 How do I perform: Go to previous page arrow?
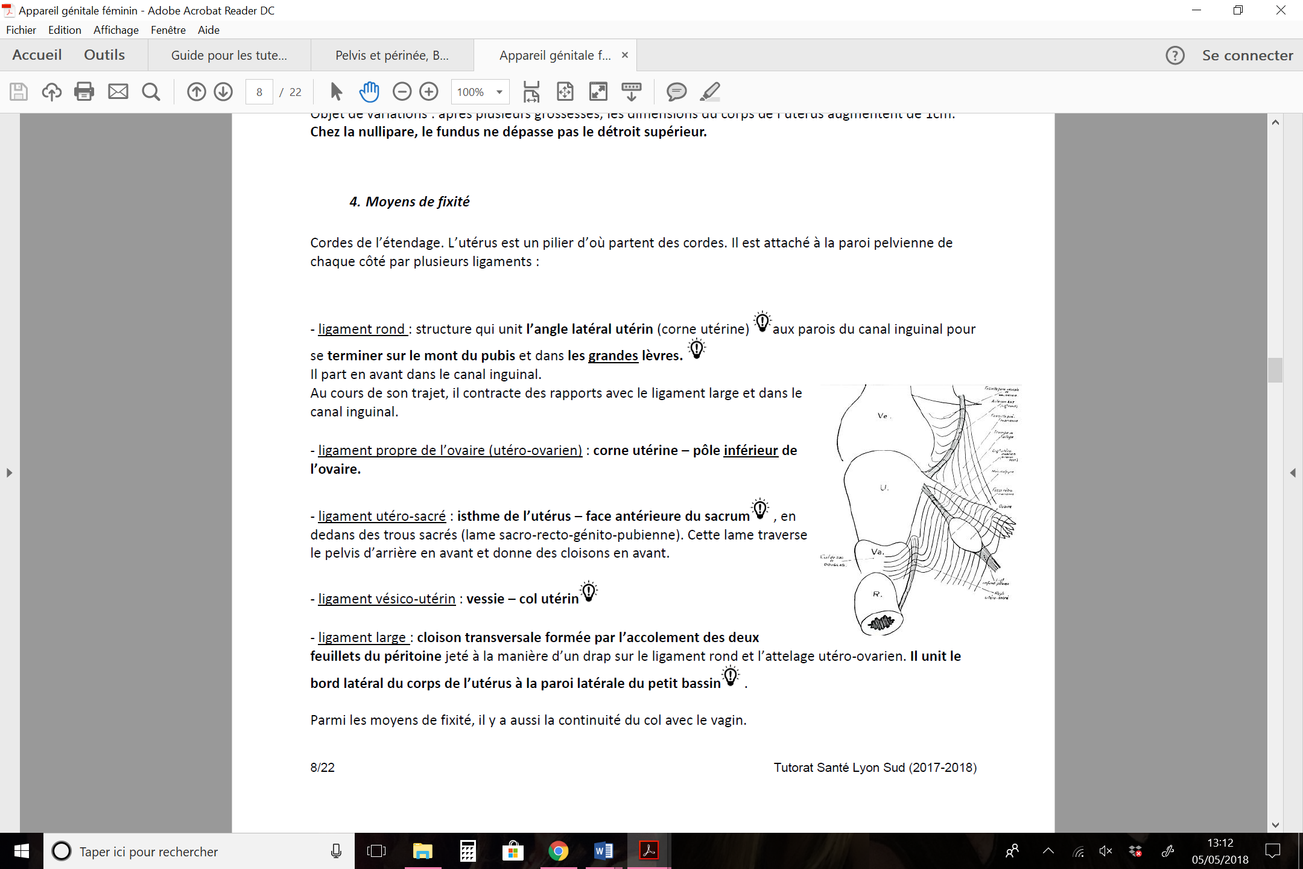[196, 92]
